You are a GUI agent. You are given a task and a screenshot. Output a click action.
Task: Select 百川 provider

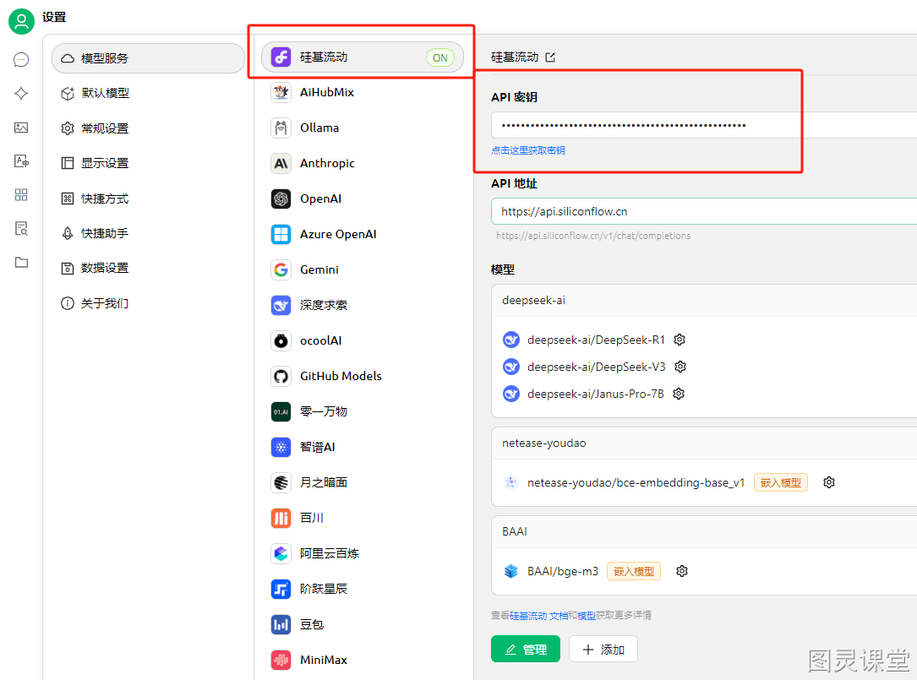tap(363, 518)
